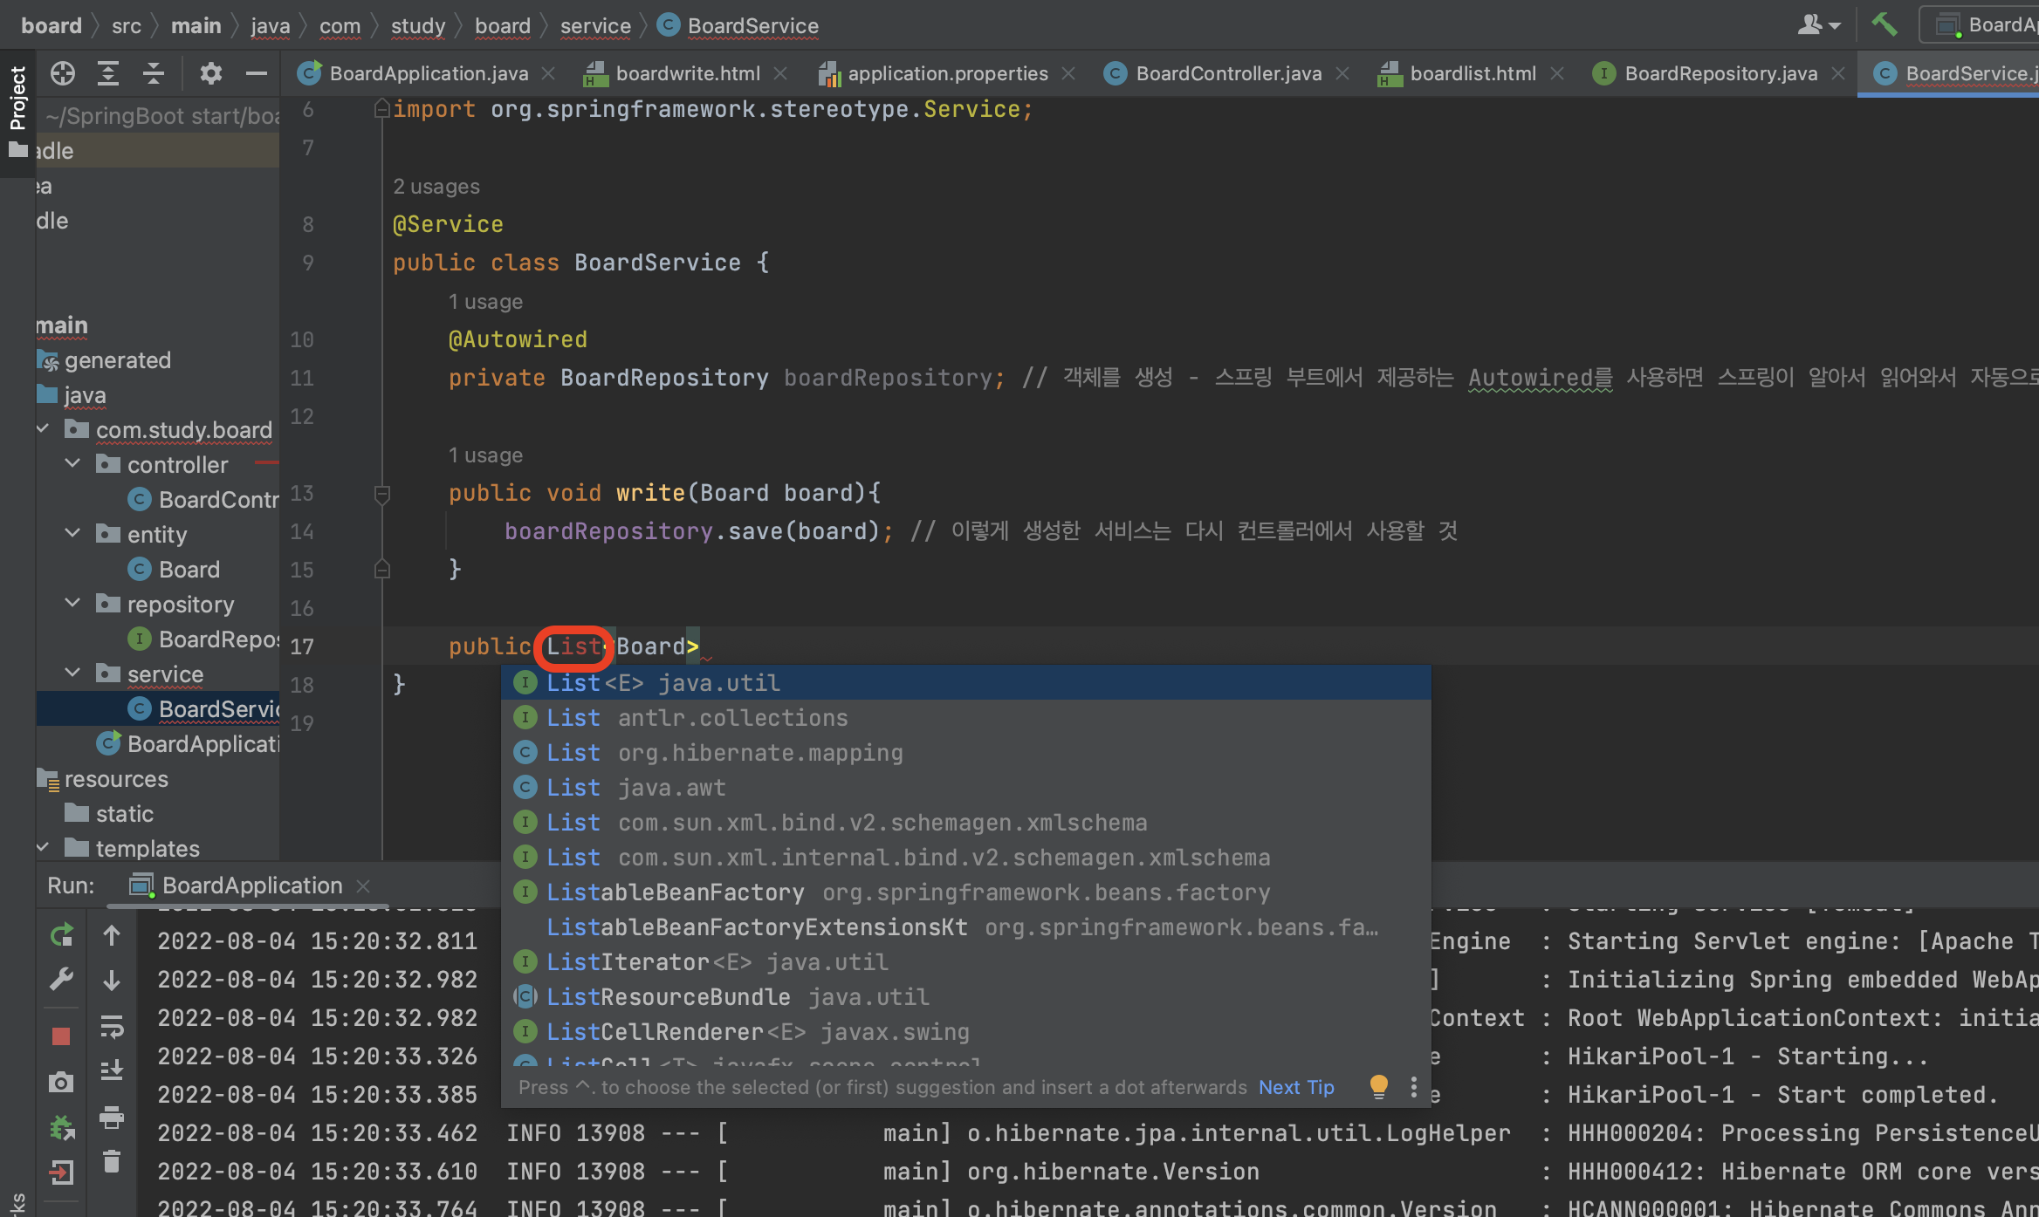
Task: Go up the stack trace arrow
Action: [112, 936]
